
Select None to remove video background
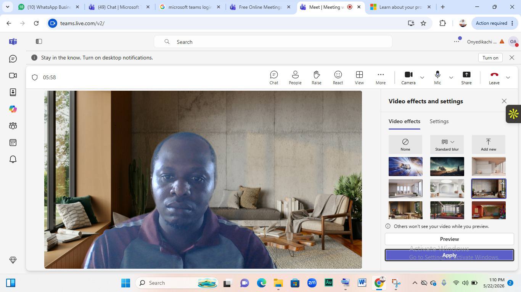(x=405, y=144)
